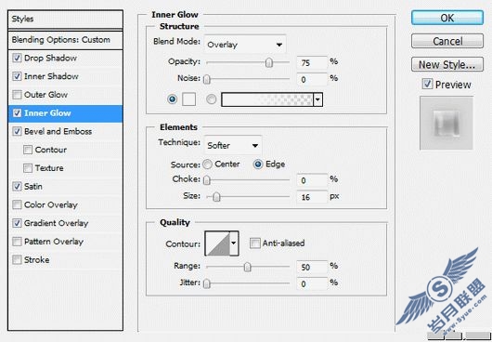Viewport: 492px width, 342px height.
Task: Select the Drop Shadow style entry
Action: pos(50,59)
